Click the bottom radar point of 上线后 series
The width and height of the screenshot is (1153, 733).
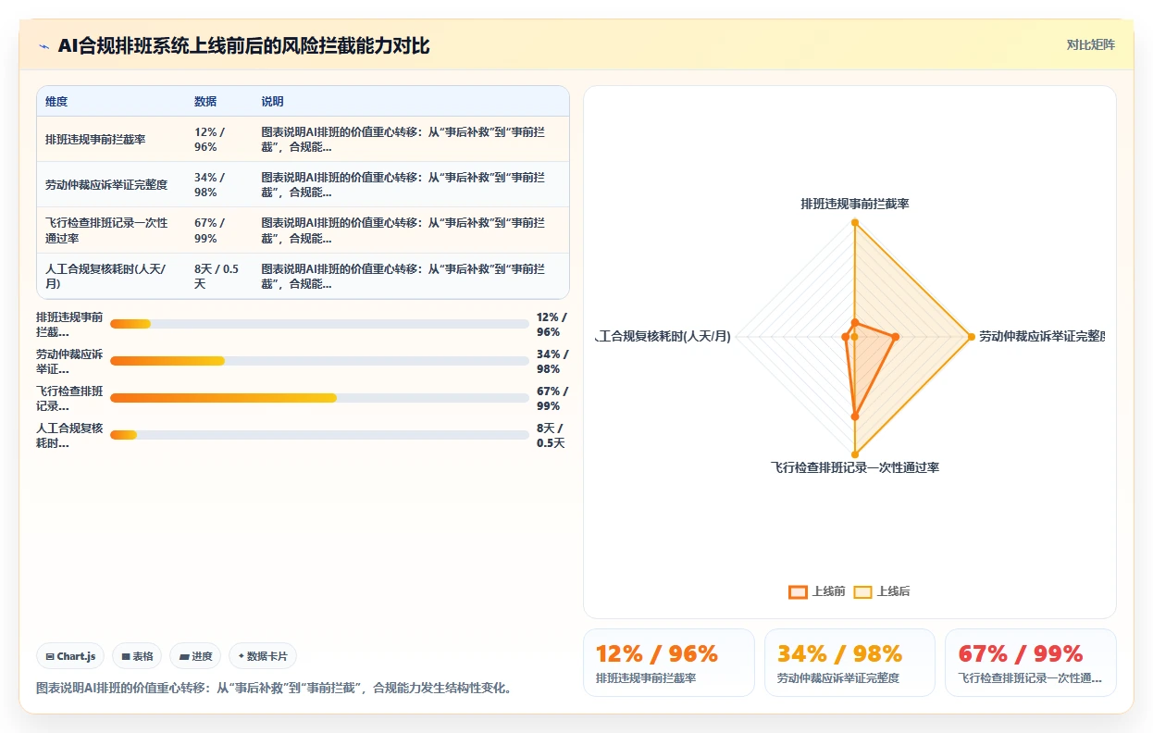(854, 454)
